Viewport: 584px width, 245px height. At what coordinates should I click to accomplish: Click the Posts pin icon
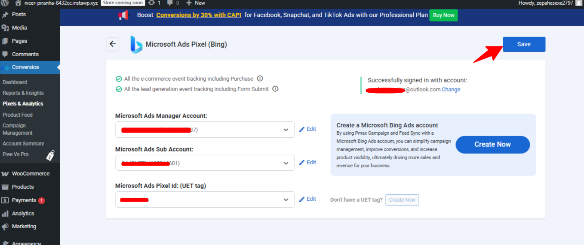click(5, 15)
